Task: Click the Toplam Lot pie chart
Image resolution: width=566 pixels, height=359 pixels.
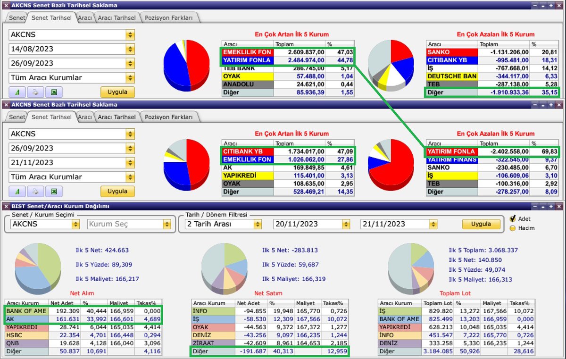Action: (x=410, y=269)
